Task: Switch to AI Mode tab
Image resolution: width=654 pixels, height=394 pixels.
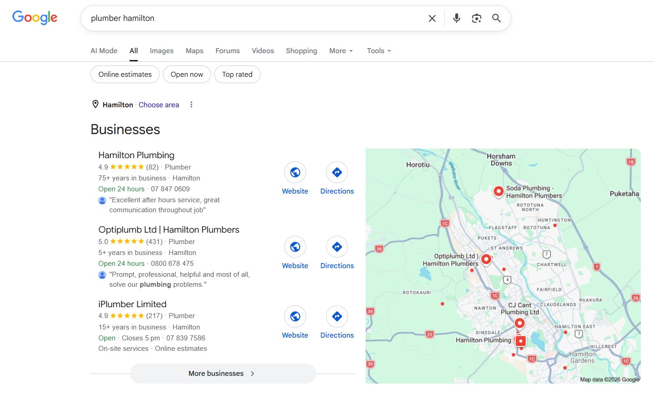Action: click(104, 51)
